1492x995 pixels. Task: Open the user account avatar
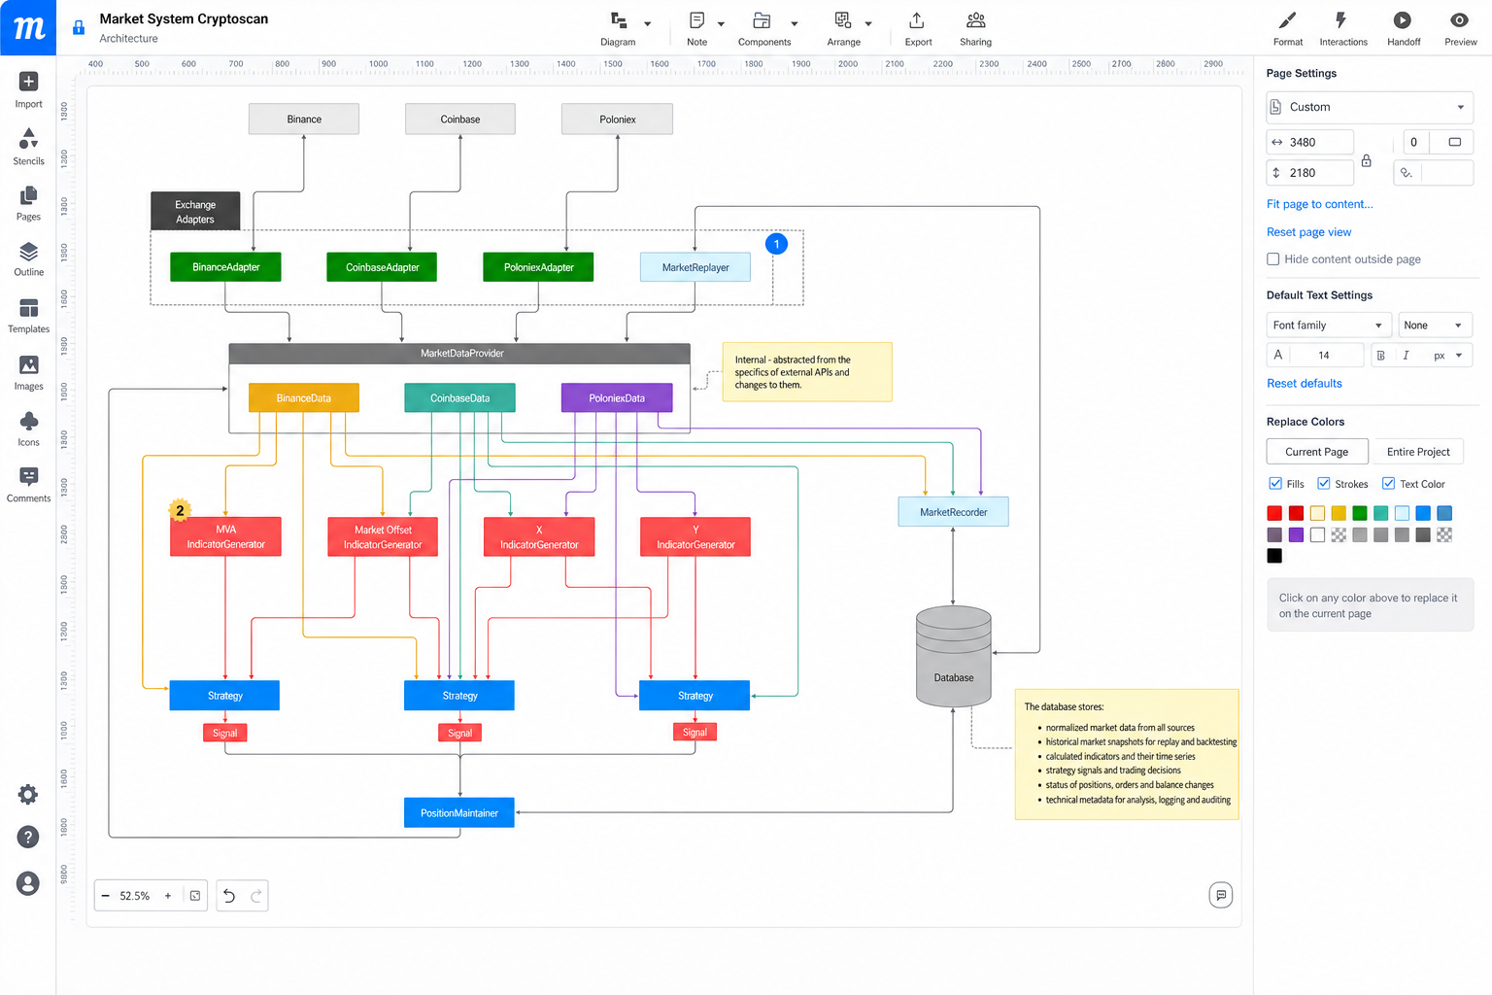[x=28, y=883]
